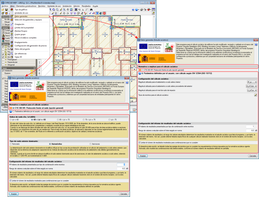259x197 pixels.
Task: Click the blue help icon in main toolbar
Action: tap(133, 10)
